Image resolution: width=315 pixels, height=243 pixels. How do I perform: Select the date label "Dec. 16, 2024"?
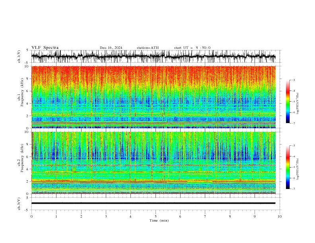(111, 48)
